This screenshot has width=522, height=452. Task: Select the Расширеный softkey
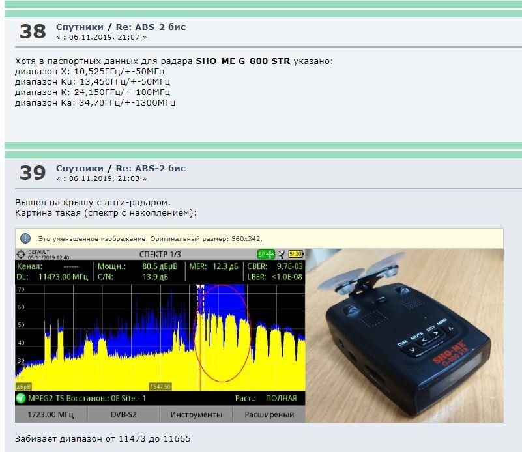click(269, 414)
